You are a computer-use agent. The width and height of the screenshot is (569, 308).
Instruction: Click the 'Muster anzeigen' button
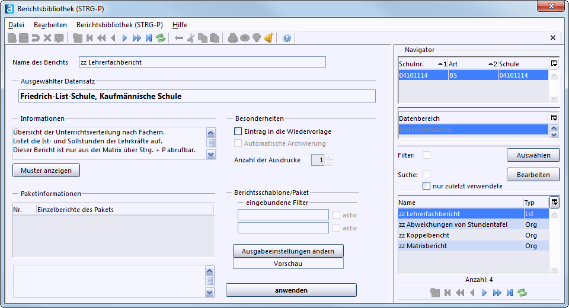pyautogui.click(x=46, y=171)
